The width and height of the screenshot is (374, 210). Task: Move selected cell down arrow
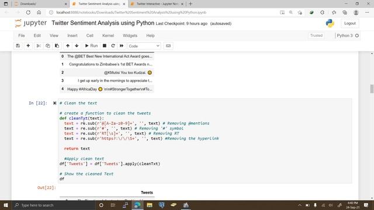tap(77, 45)
